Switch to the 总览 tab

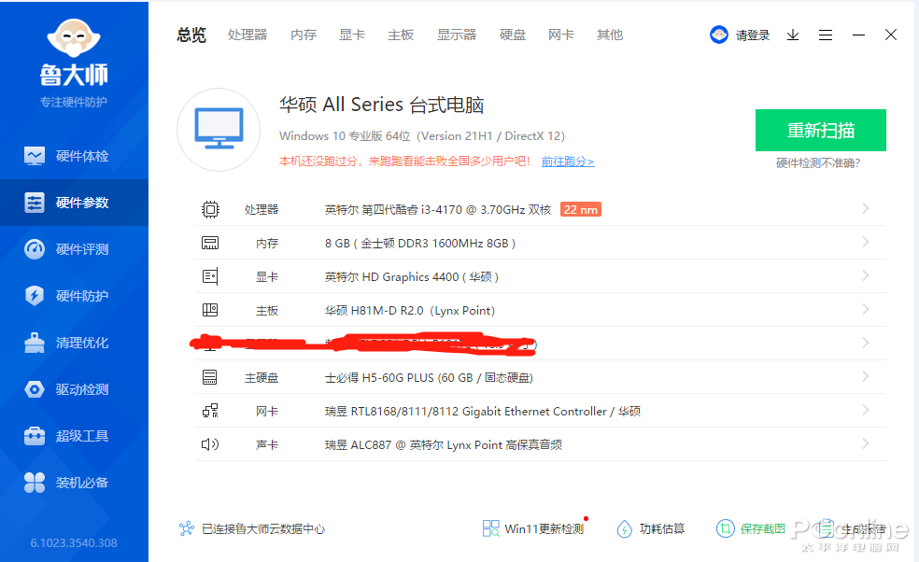click(191, 35)
